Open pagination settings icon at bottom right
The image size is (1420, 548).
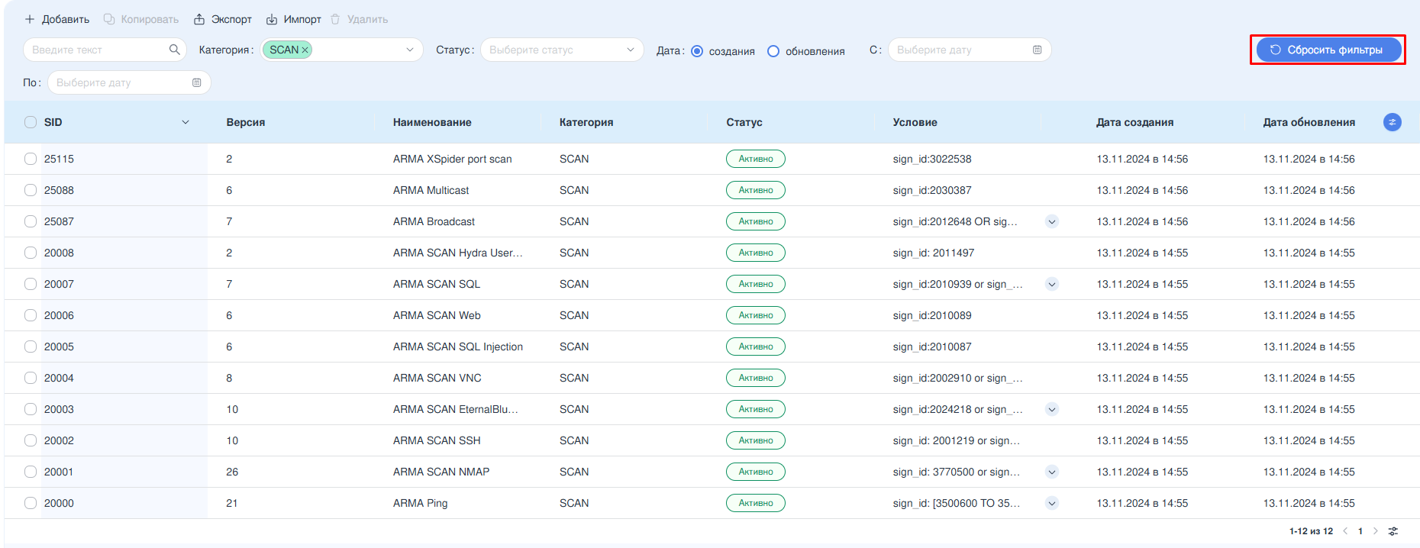1393,531
